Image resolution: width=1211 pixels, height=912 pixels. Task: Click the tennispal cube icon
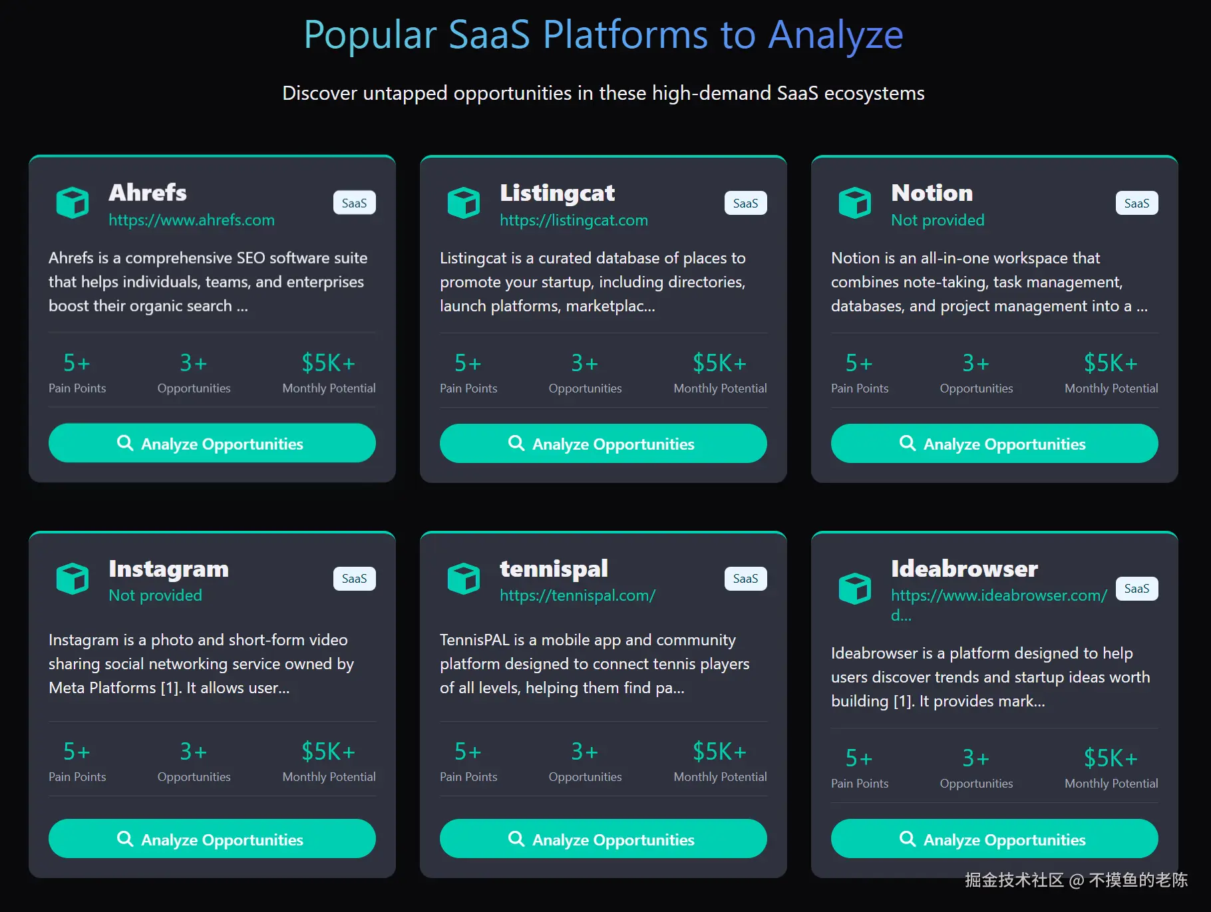coord(464,578)
